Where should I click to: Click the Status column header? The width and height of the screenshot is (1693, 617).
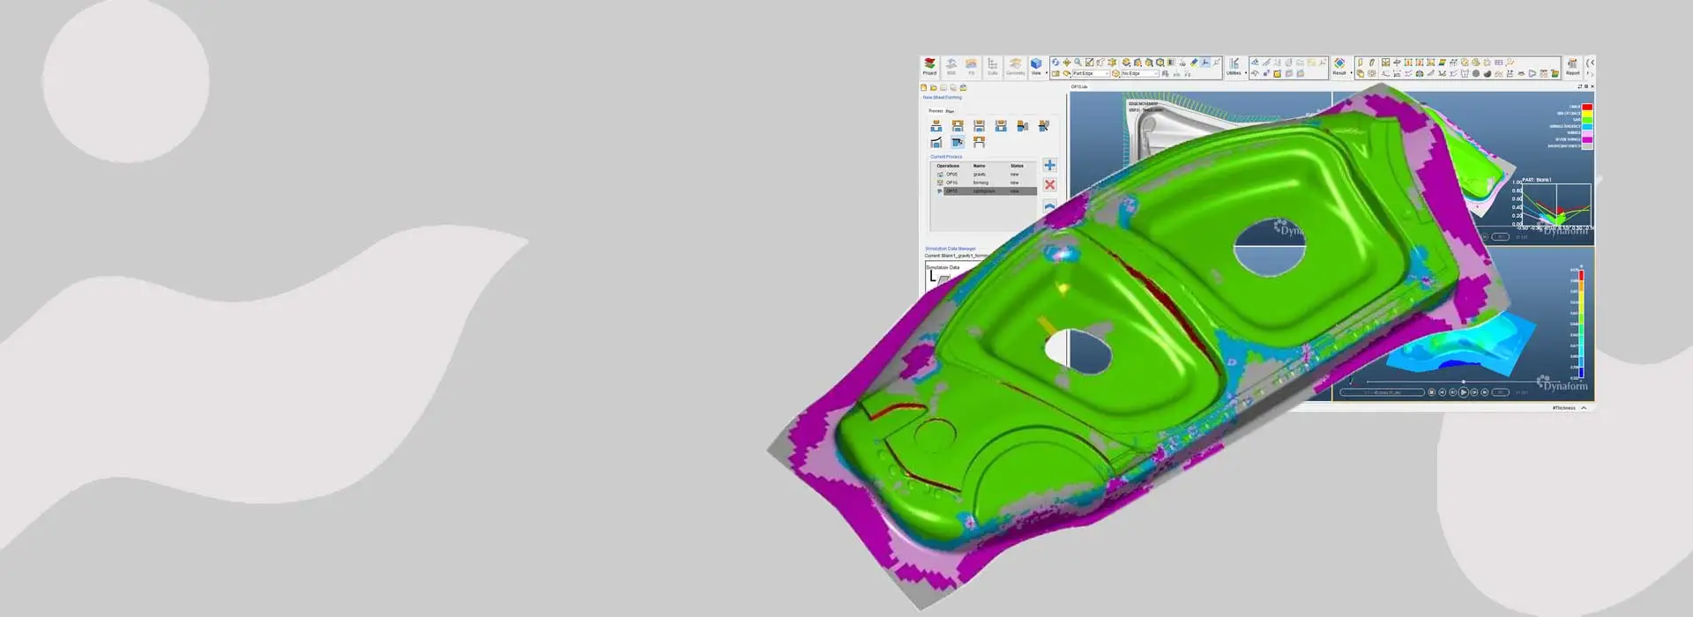pyautogui.click(x=1017, y=166)
